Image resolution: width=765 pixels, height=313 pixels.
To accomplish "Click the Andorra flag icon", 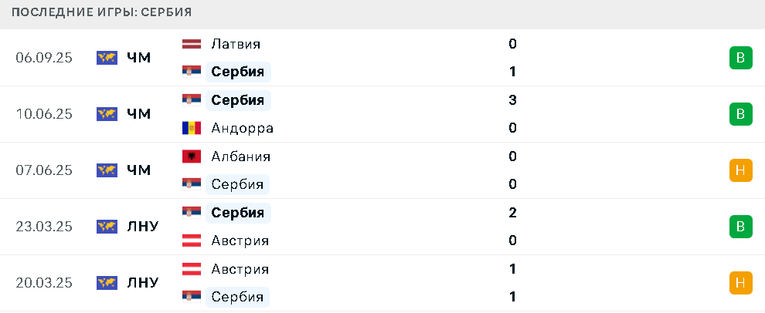I will click(192, 128).
